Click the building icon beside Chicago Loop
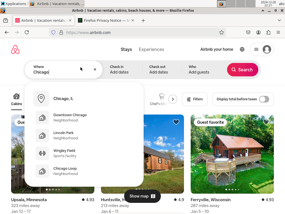 [x=42, y=171]
